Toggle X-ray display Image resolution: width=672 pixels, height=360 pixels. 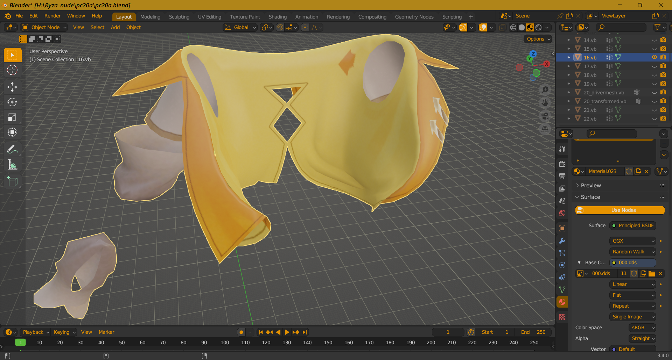coord(502,28)
